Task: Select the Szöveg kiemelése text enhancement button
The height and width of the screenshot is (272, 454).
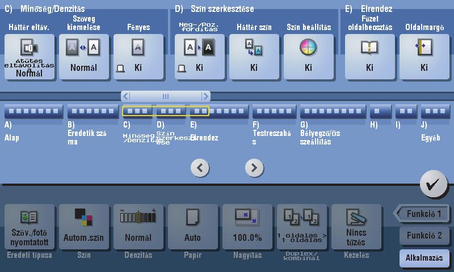Action: click(84, 57)
